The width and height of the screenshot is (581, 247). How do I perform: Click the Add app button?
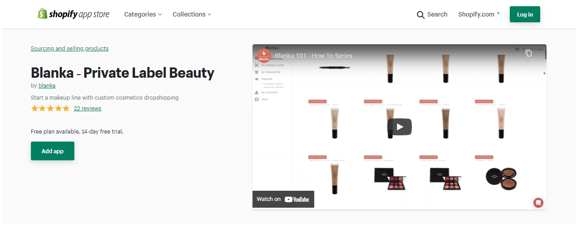(52, 151)
